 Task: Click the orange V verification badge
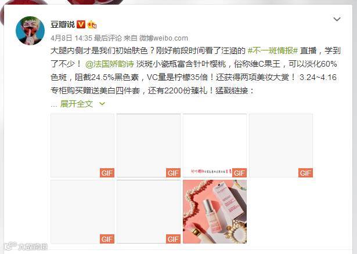coord(81,24)
